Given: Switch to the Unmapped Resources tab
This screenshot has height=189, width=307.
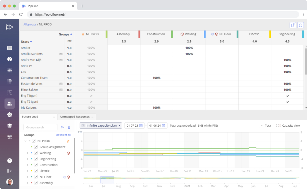Looking at the screenshot, I should tap(74, 117).
